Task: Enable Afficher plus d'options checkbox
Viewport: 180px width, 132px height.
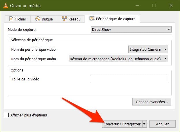Action: click(x=6, y=115)
